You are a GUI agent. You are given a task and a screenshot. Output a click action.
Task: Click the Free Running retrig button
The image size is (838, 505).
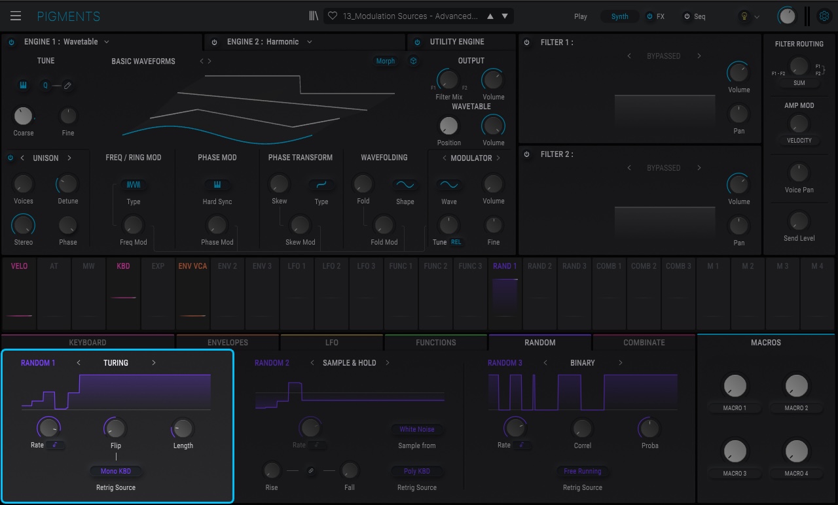(583, 472)
